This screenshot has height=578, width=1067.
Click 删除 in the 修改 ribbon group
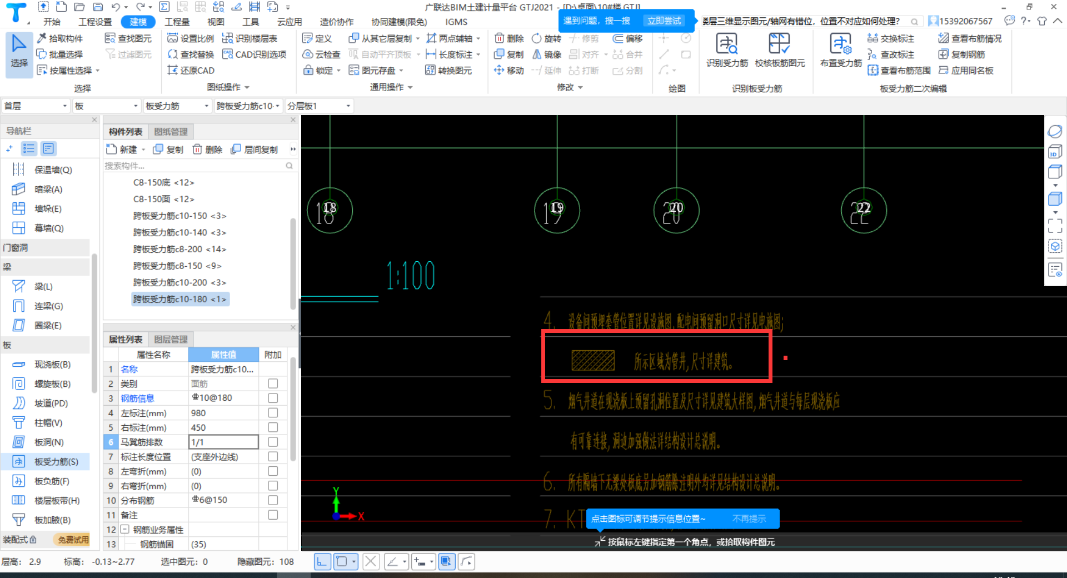coord(509,38)
